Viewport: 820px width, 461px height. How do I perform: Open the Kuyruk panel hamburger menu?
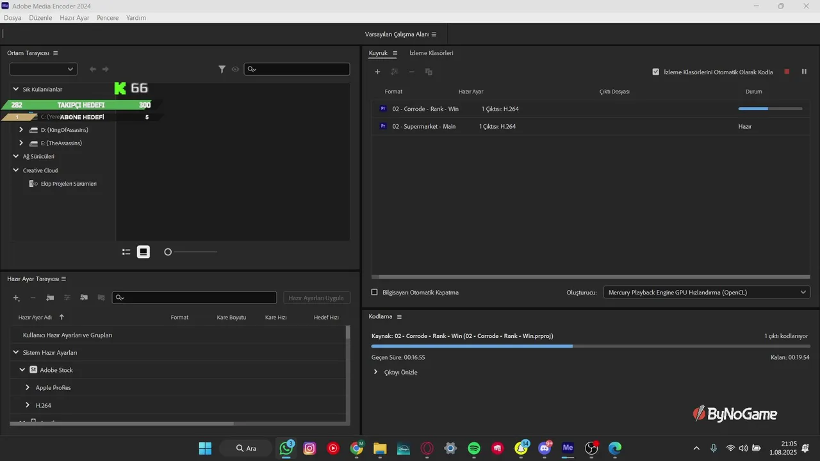point(395,53)
